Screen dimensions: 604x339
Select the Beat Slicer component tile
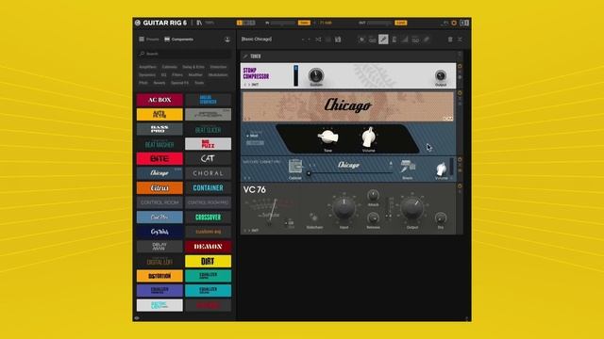208,129
